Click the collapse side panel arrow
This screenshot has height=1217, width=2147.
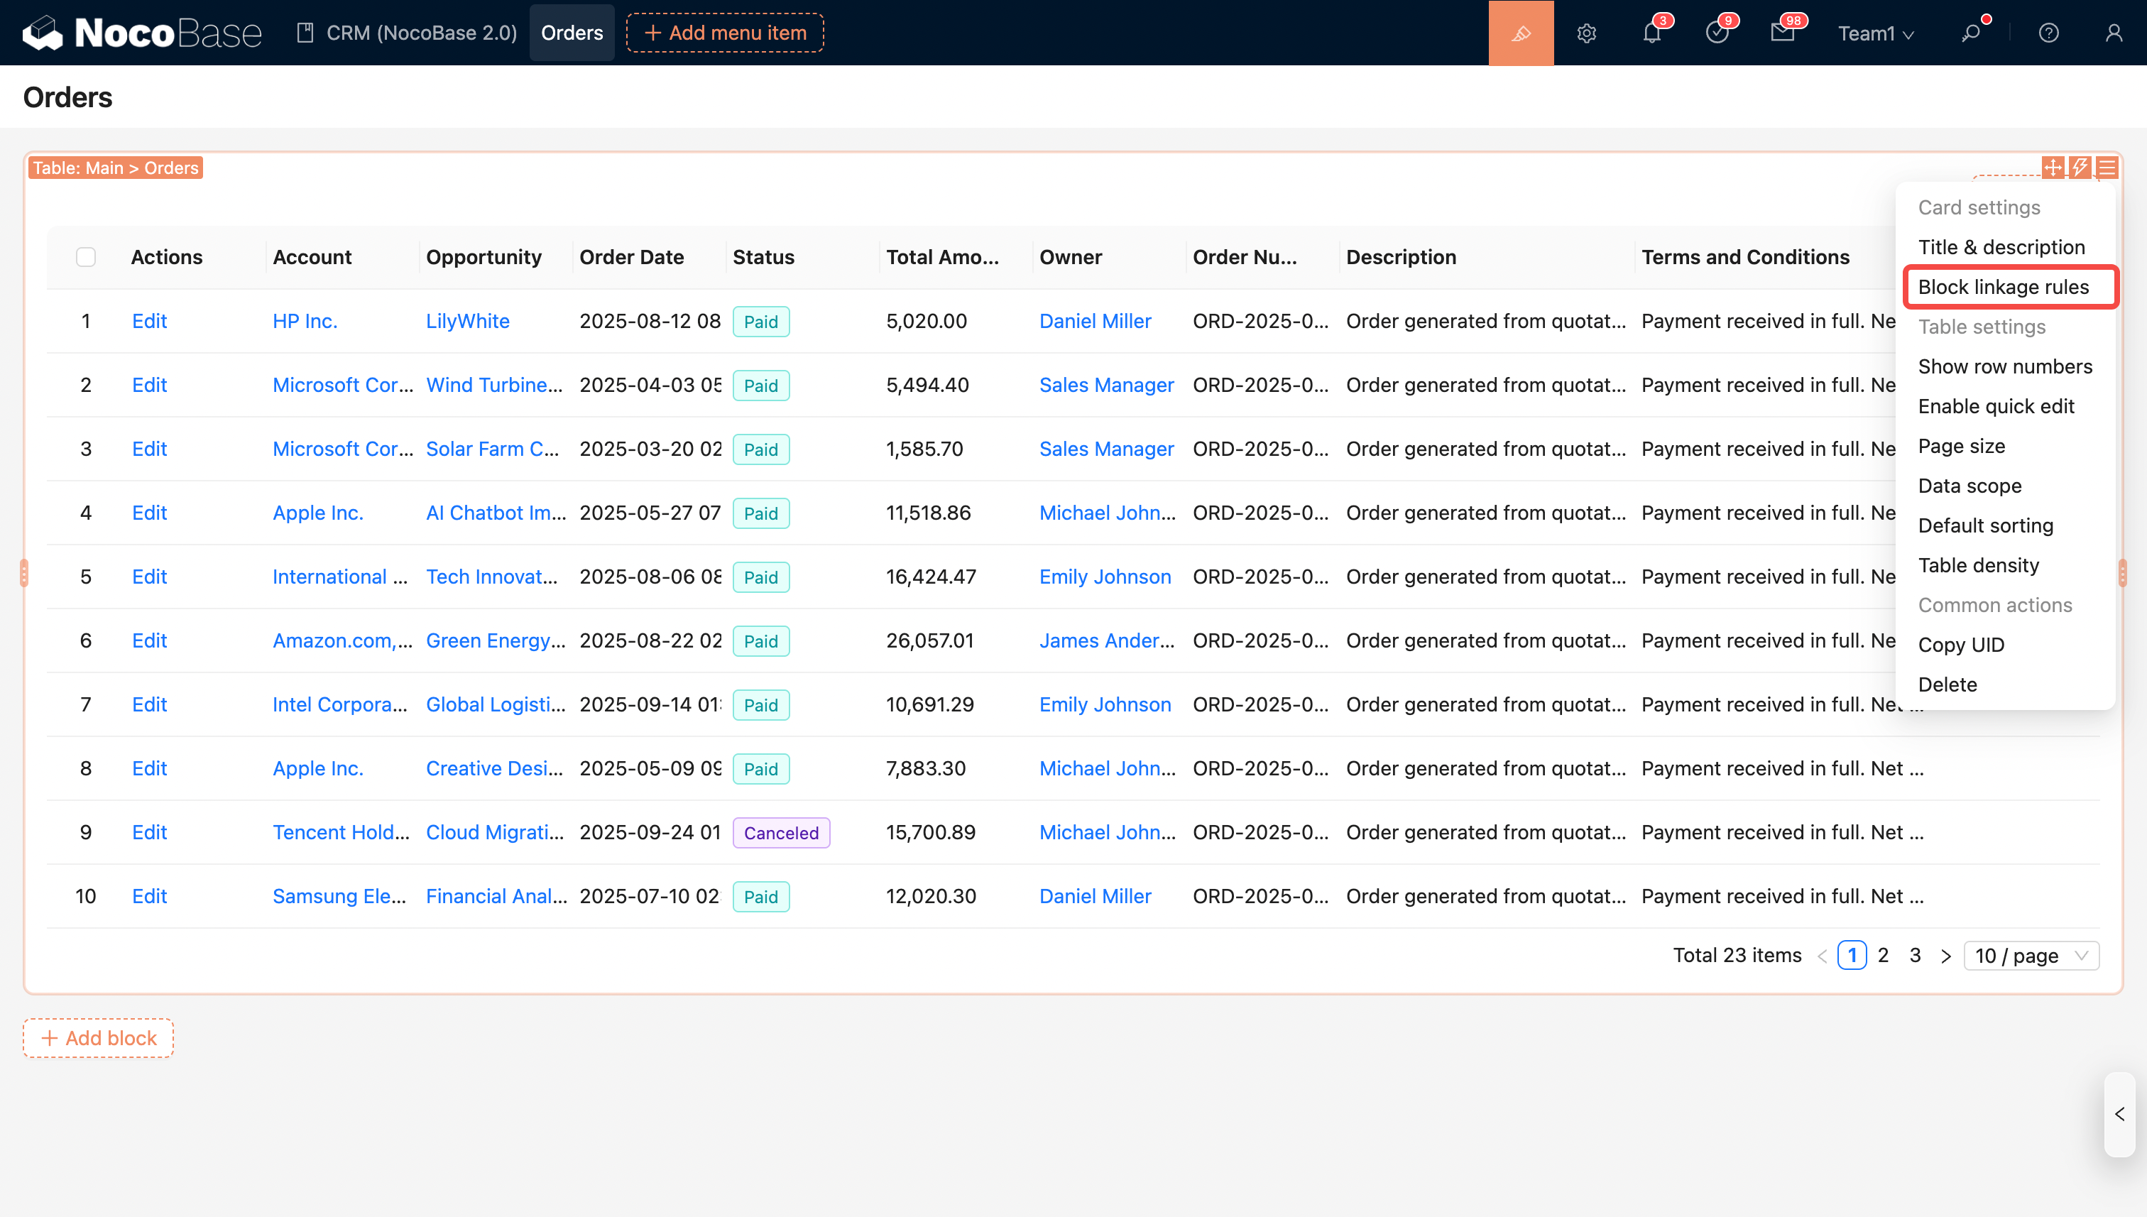pyautogui.click(x=2119, y=1114)
